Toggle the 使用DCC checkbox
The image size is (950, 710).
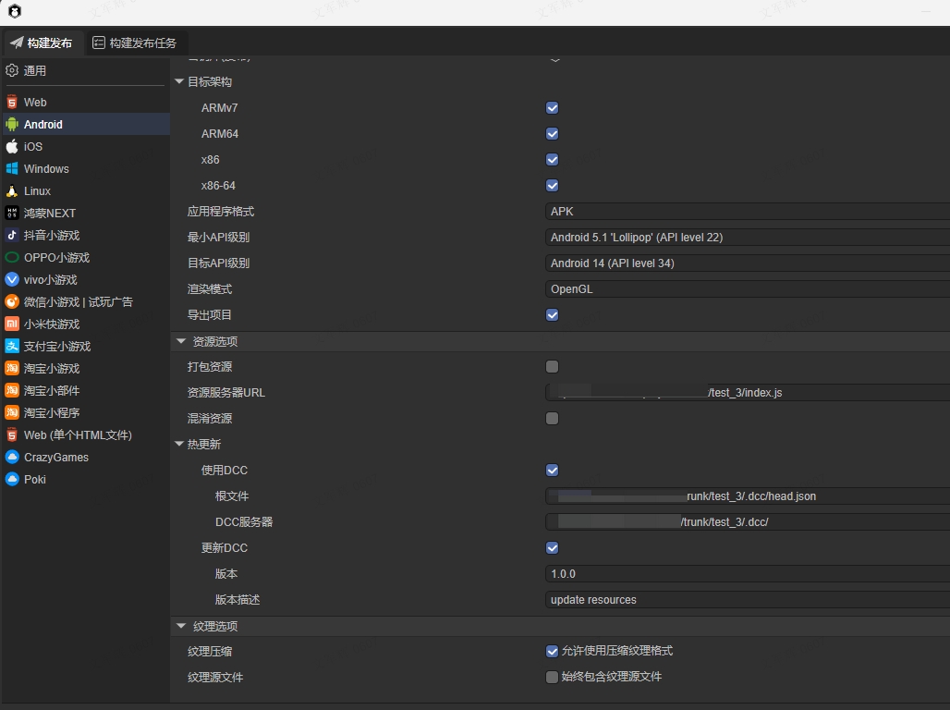point(553,471)
